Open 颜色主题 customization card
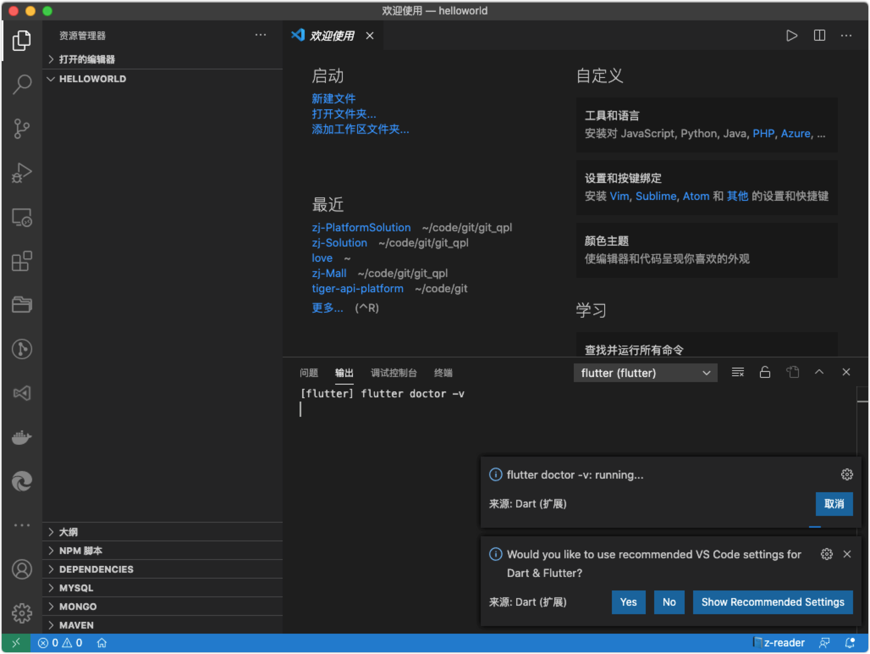Screen dimensions: 870x654 [x=707, y=250]
